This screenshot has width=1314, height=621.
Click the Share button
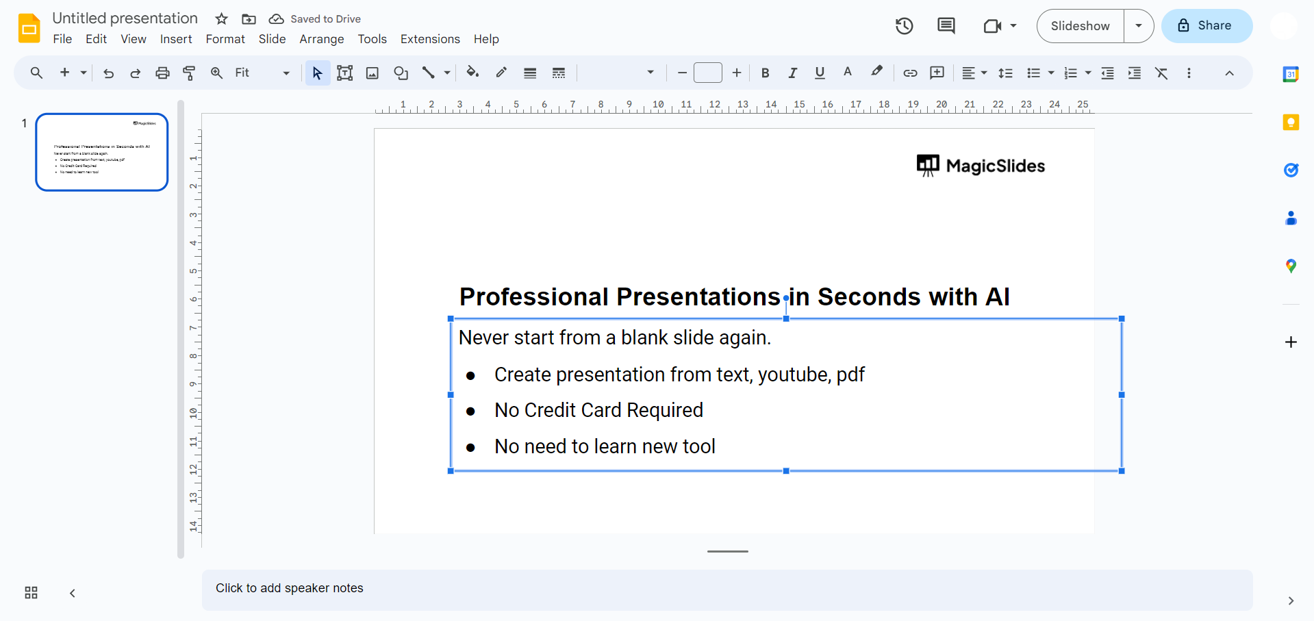click(1206, 26)
